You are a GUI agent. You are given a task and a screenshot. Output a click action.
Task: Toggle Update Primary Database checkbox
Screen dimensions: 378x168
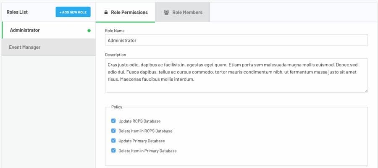(x=113, y=141)
